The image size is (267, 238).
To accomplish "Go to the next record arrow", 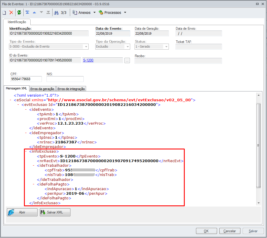I will 41,12.
